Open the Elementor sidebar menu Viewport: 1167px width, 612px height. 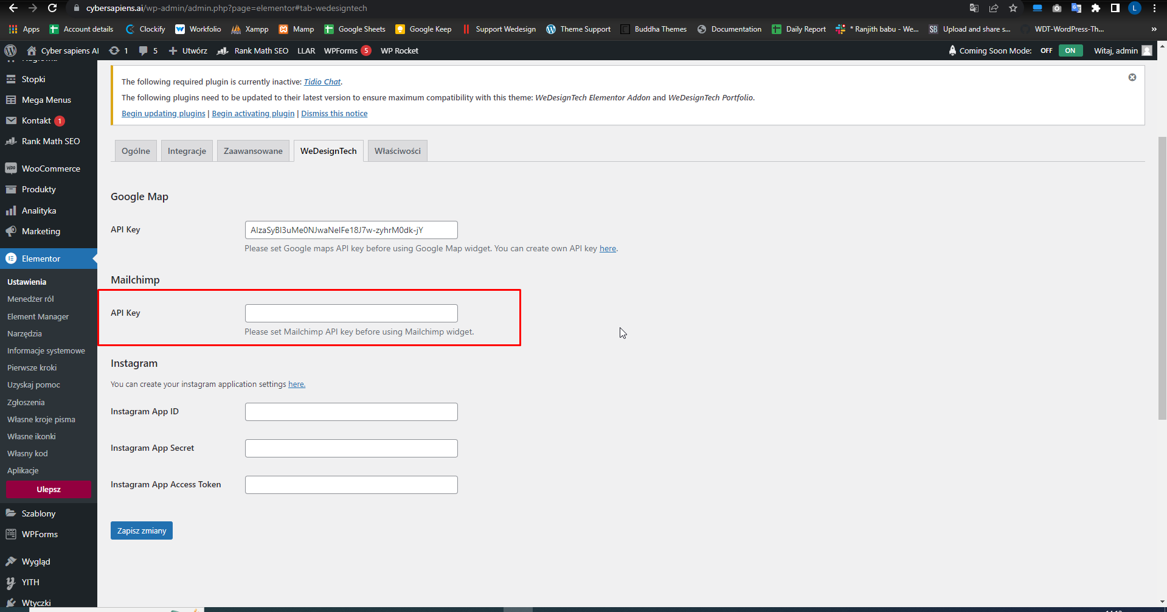(49, 259)
